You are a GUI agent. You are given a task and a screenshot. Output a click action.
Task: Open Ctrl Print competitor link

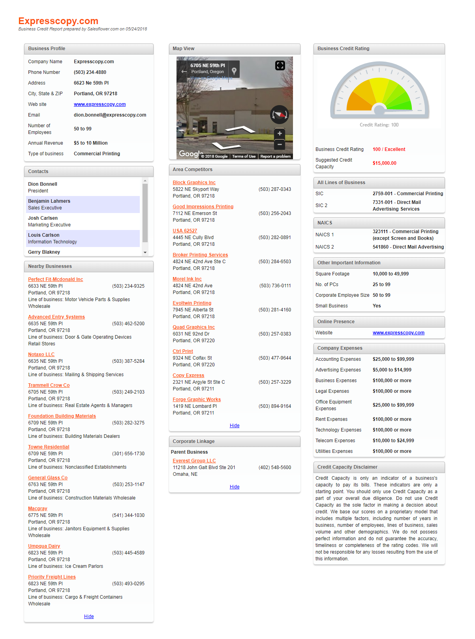(x=183, y=351)
